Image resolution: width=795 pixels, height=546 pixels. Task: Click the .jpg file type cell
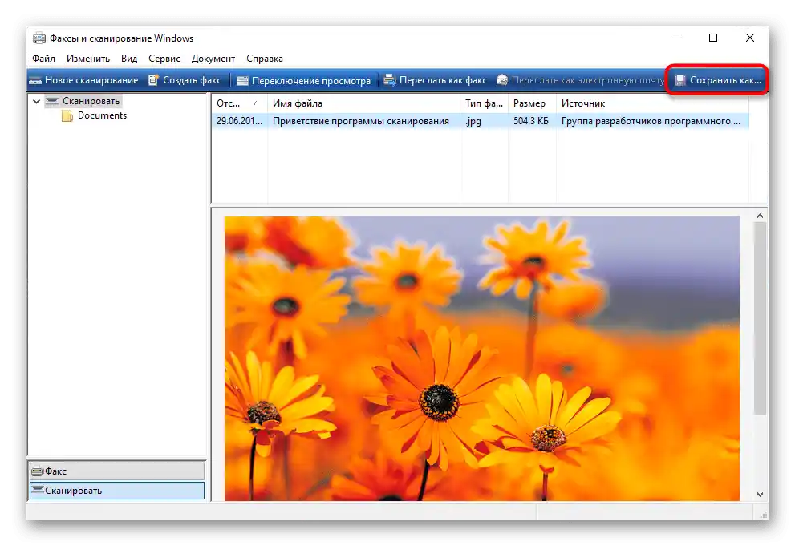coord(473,121)
